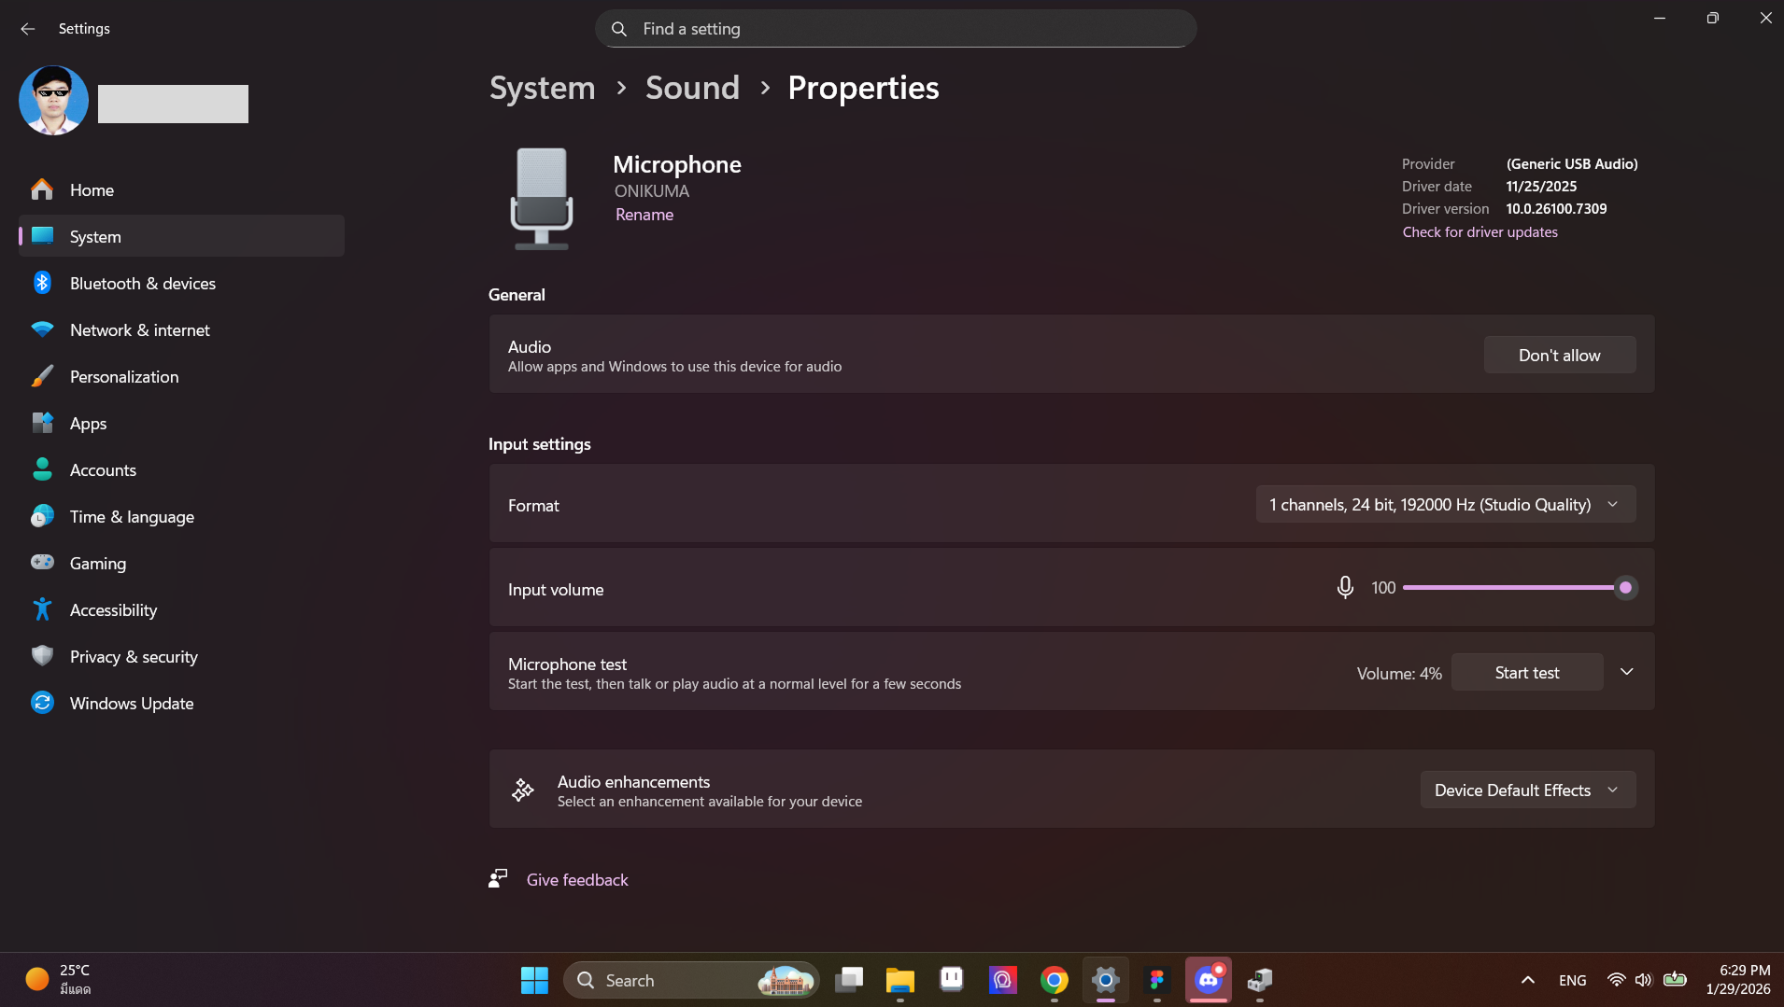Click the Find a setting search box
This screenshot has width=1784, height=1007.
click(x=895, y=29)
